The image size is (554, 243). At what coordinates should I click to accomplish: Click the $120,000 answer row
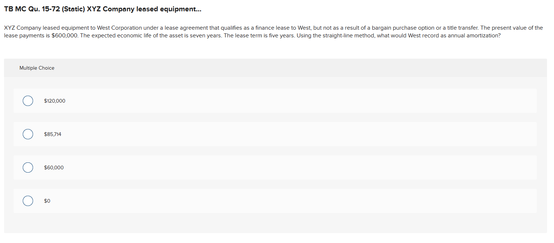220,100
